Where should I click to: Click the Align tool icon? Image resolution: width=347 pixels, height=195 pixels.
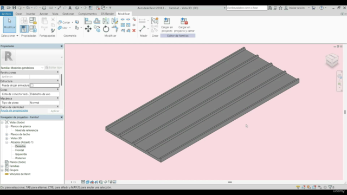88,21
